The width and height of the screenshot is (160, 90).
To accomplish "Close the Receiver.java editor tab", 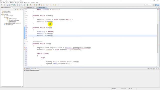I will [45, 7].
